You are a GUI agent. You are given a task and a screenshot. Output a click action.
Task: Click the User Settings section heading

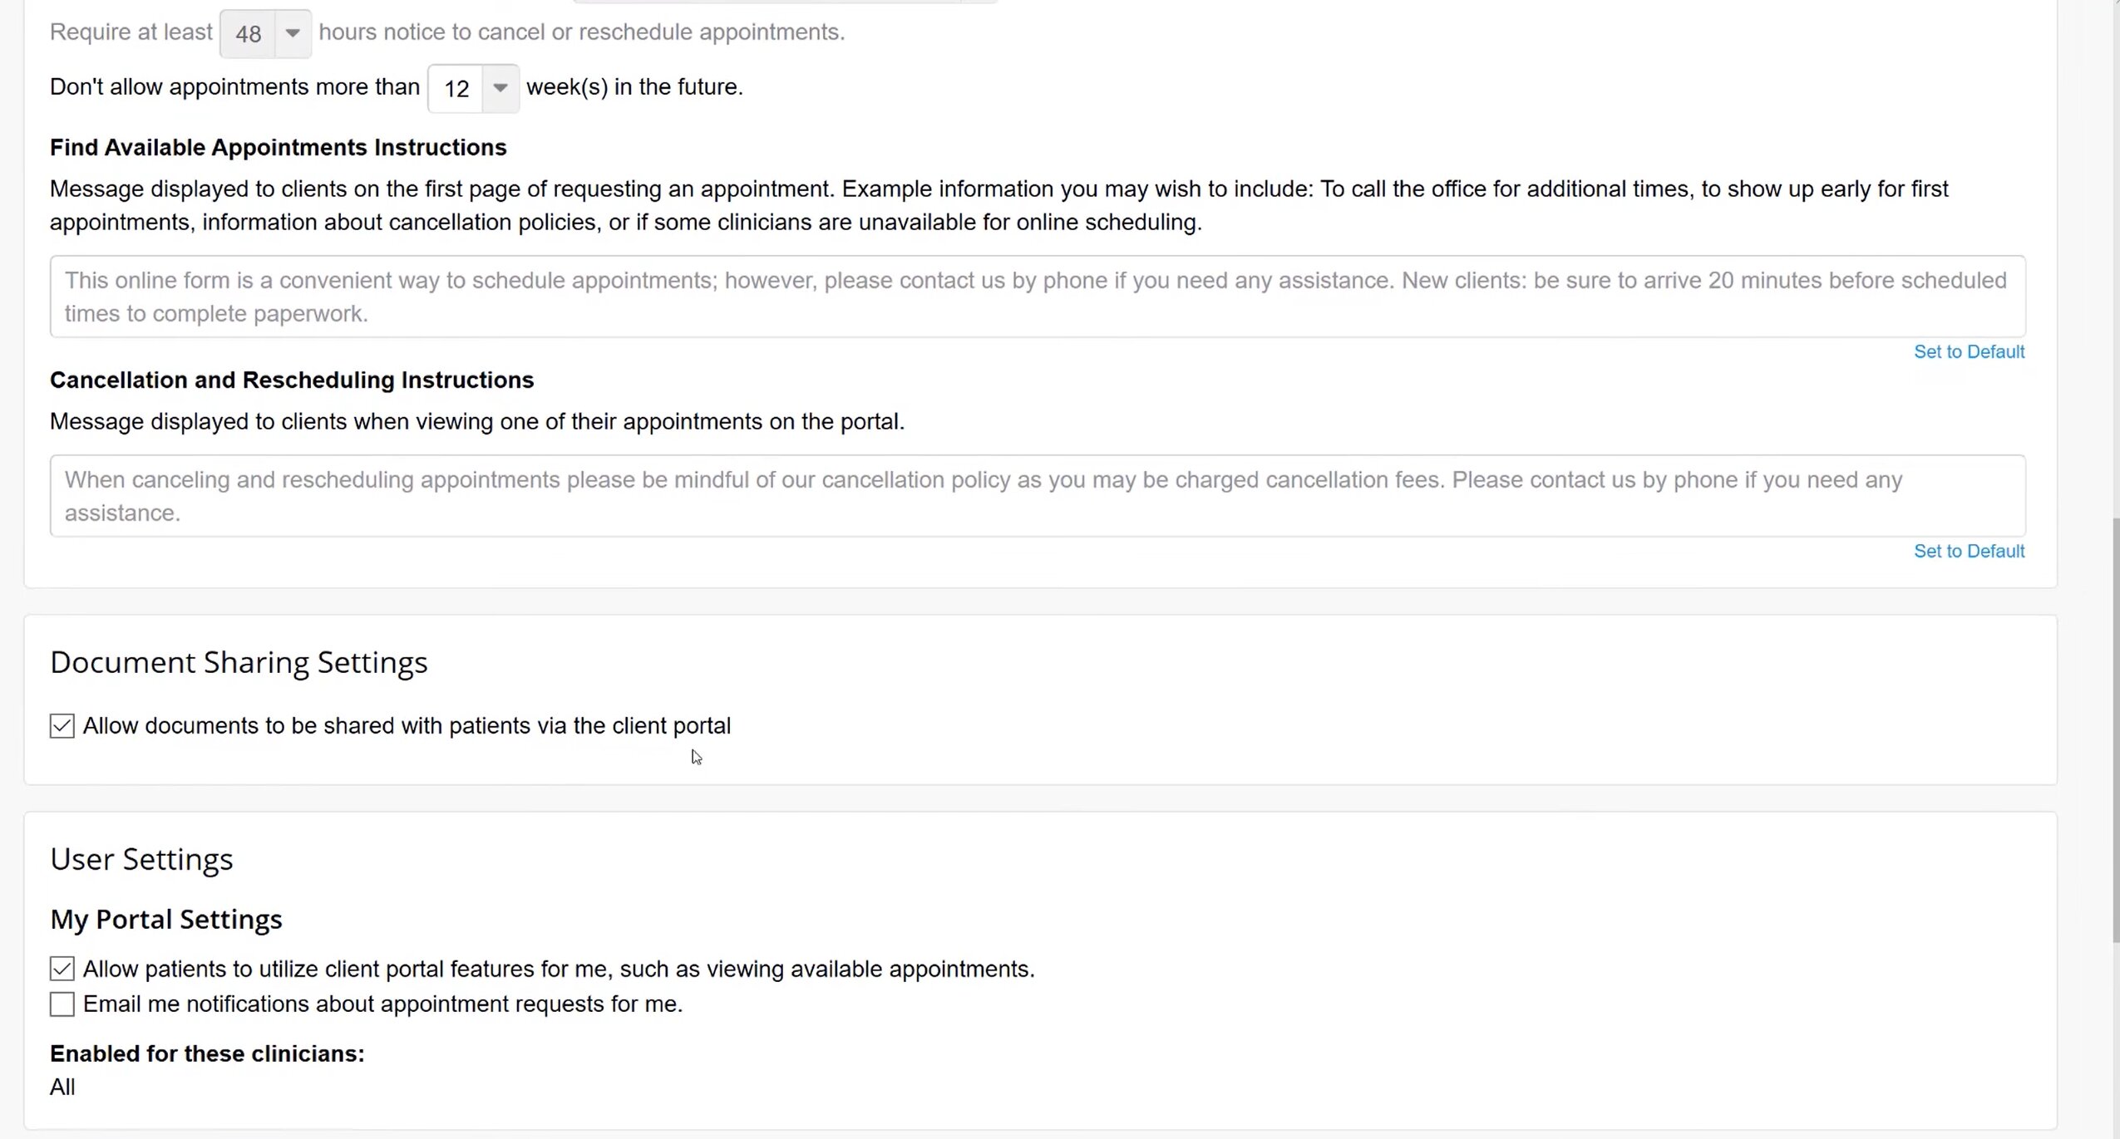coord(141,859)
